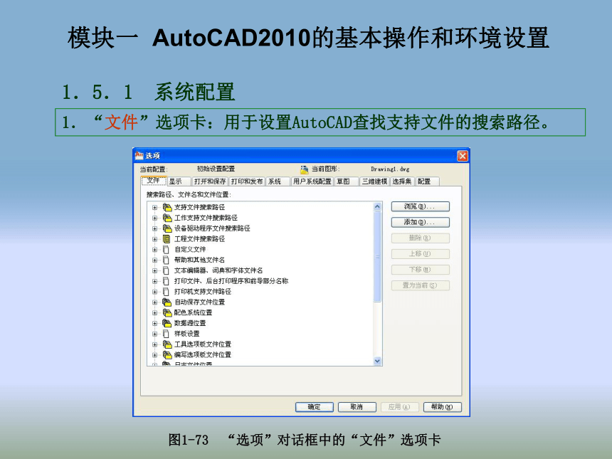This screenshot has width=612, height=459.
Task: Expand the 配色系统位置 node
Action: (x=155, y=313)
